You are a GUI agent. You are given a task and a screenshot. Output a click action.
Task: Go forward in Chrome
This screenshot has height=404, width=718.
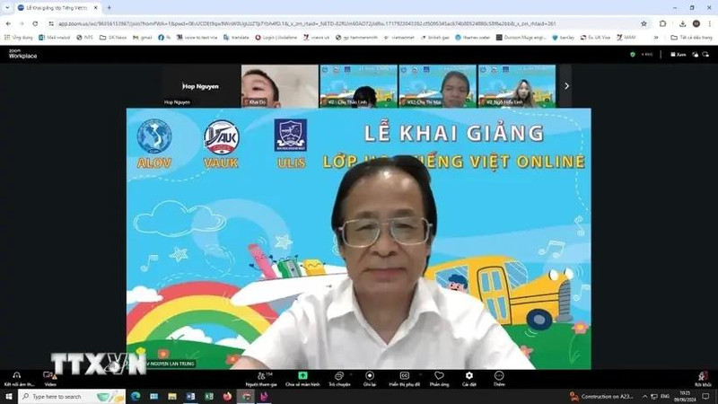point(22,23)
